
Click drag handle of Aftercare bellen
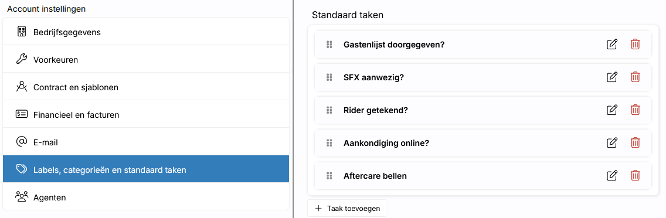pyautogui.click(x=329, y=175)
